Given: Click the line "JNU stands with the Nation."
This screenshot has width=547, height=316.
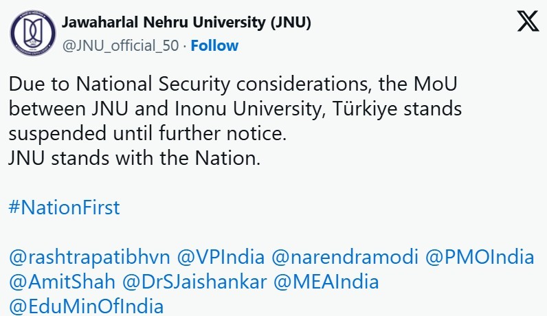Looking at the screenshot, I should [134, 158].
